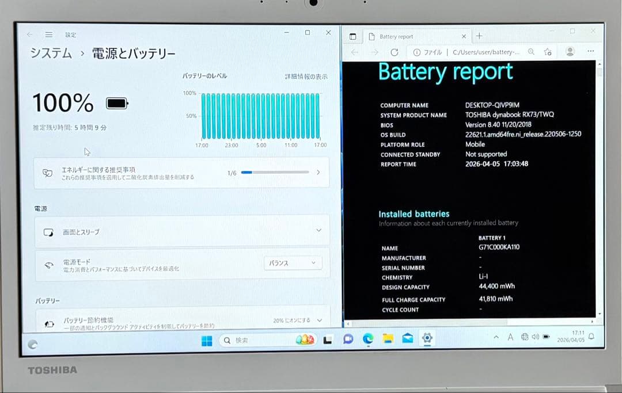Open the Edge profile icon
The height and width of the screenshot is (393, 622).
tap(570, 52)
